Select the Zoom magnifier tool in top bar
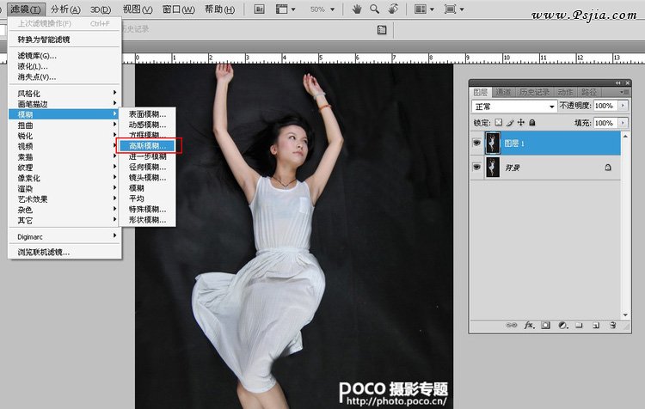Screen dimensions: 645x409 point(375,9)
